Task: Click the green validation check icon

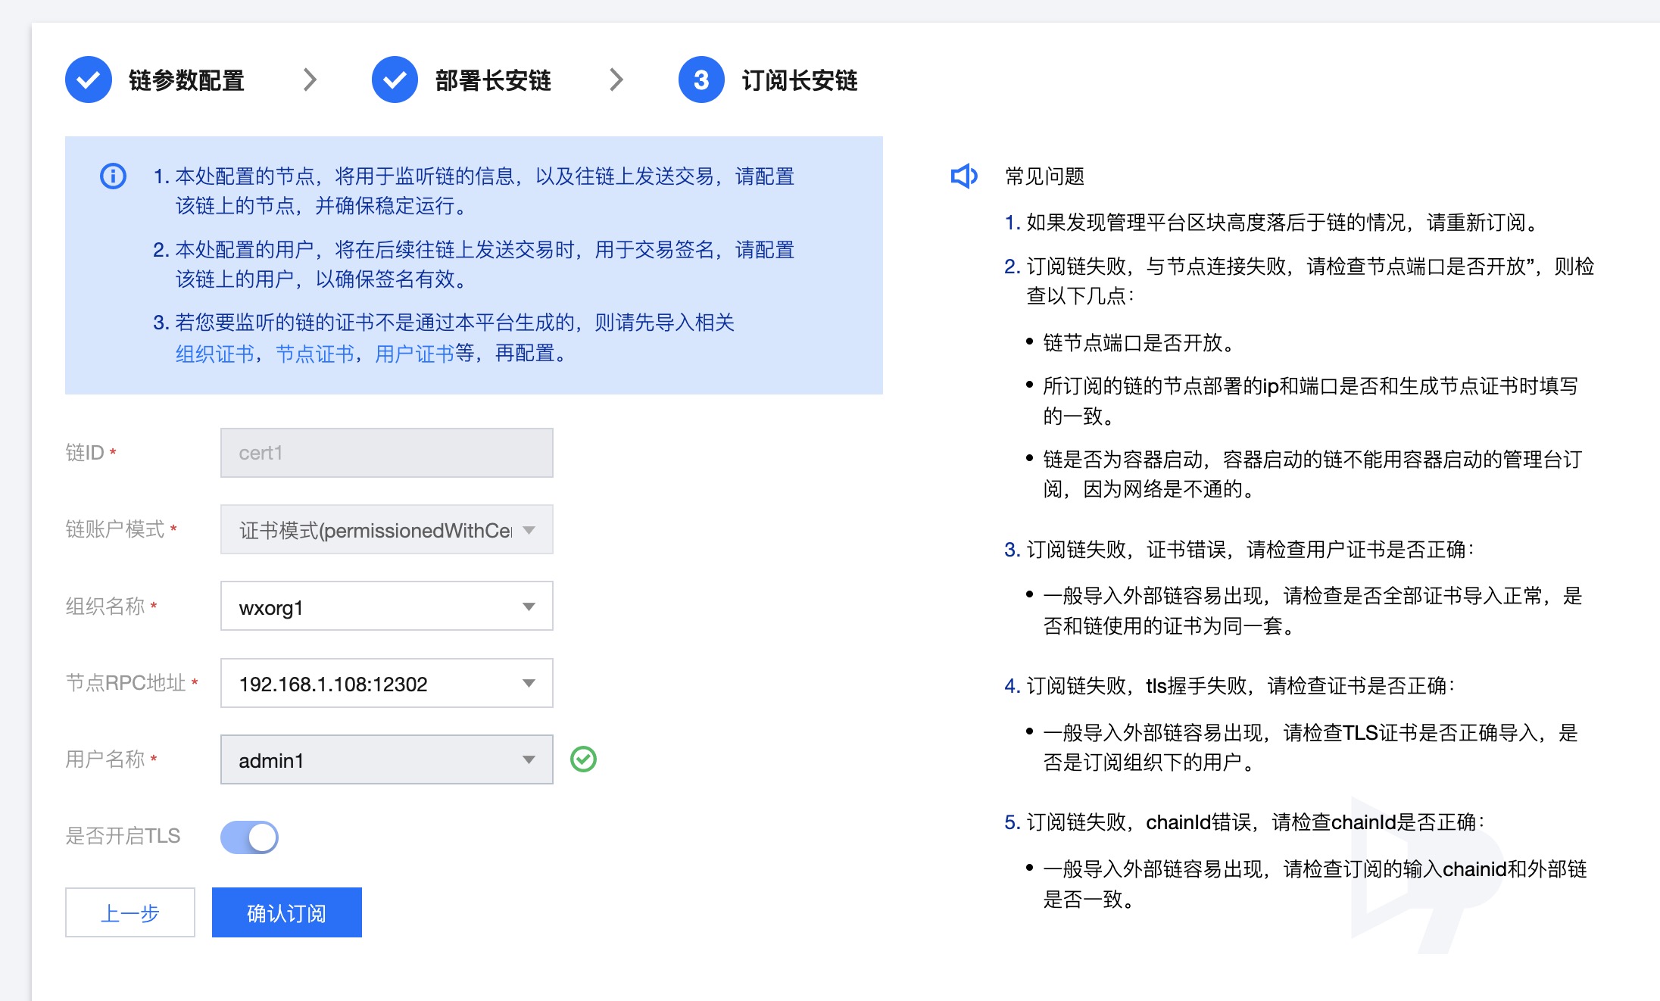Action: pyautogui.click(x=583, y=759)
